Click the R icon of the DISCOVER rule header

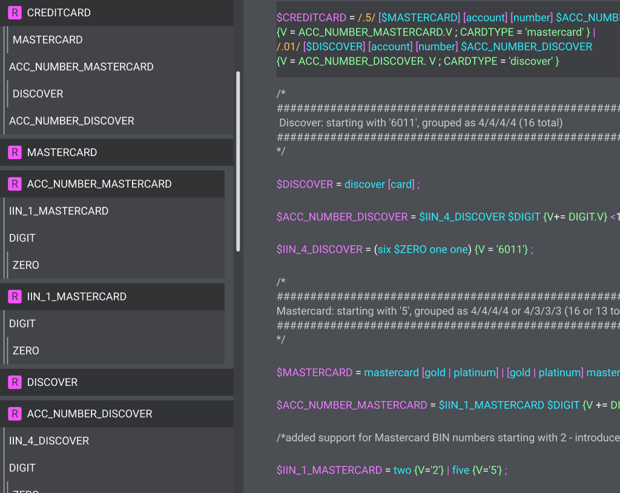click(15, 382)
